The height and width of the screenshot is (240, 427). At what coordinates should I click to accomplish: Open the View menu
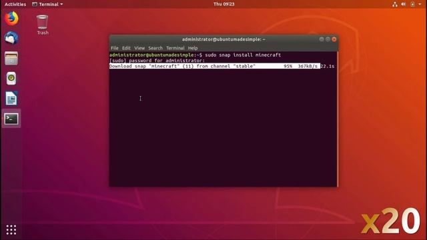139,48
